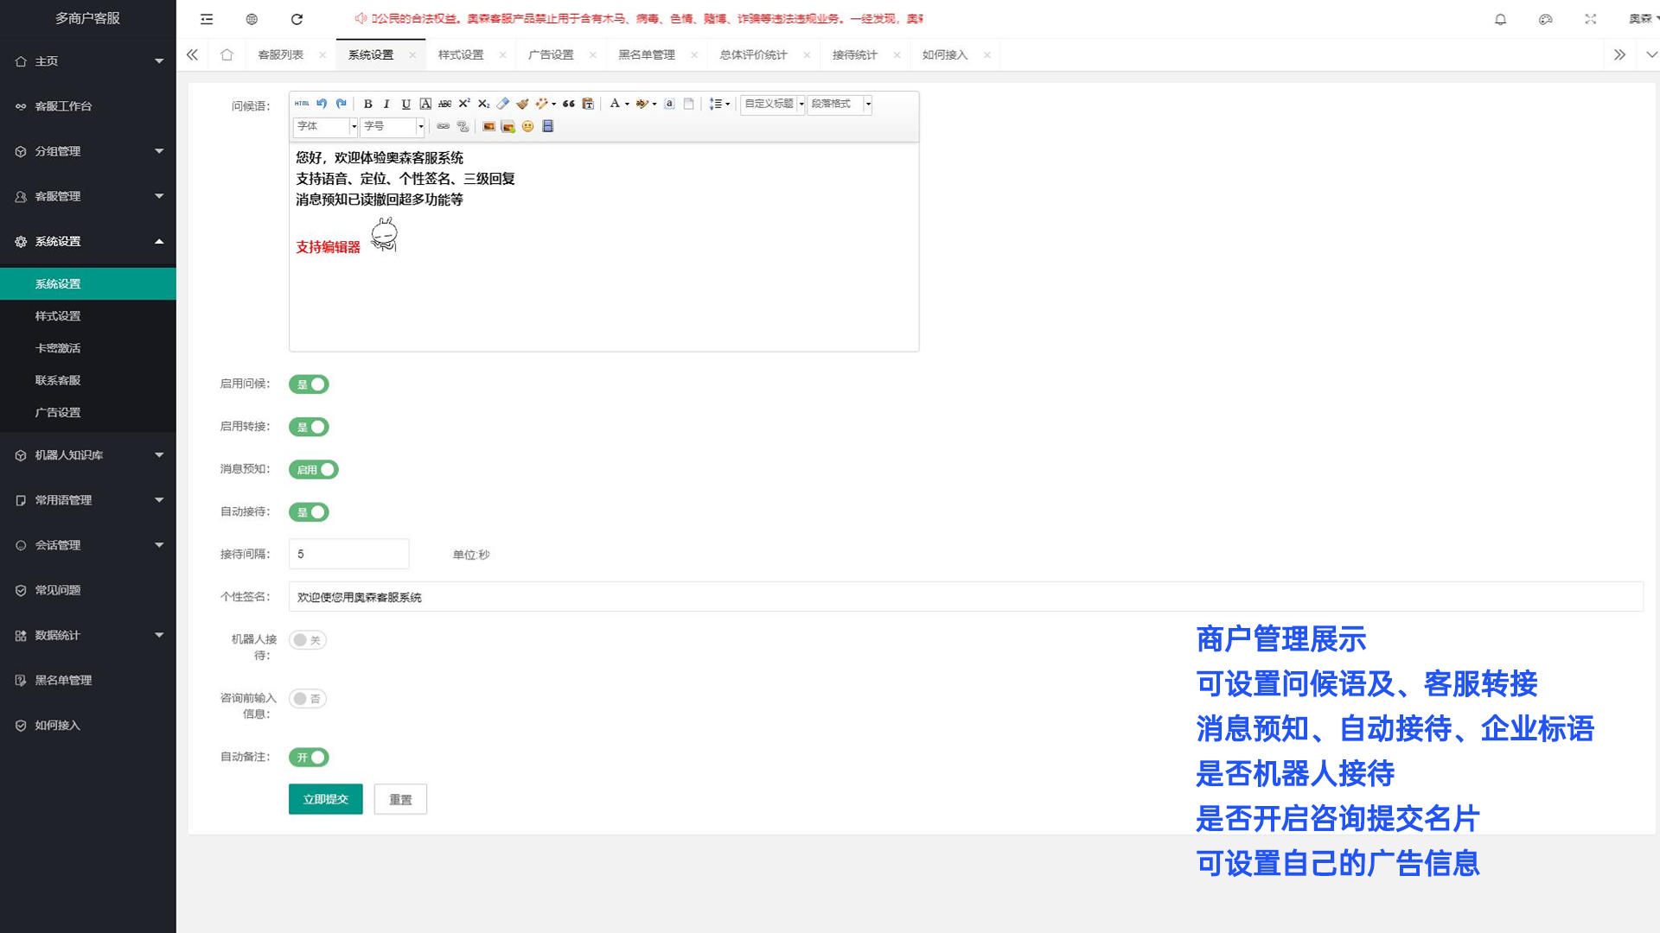Turn on the 机器人接待 switch
The width and height of the screenshot is (1660, 933).
[308, 640]
